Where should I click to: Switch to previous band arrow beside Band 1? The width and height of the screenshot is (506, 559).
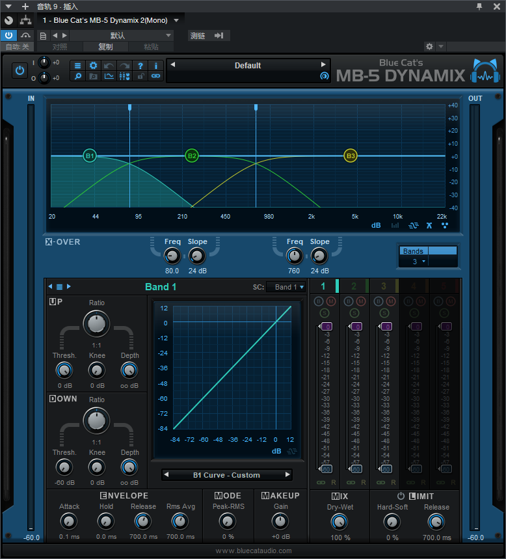[50, 286]
